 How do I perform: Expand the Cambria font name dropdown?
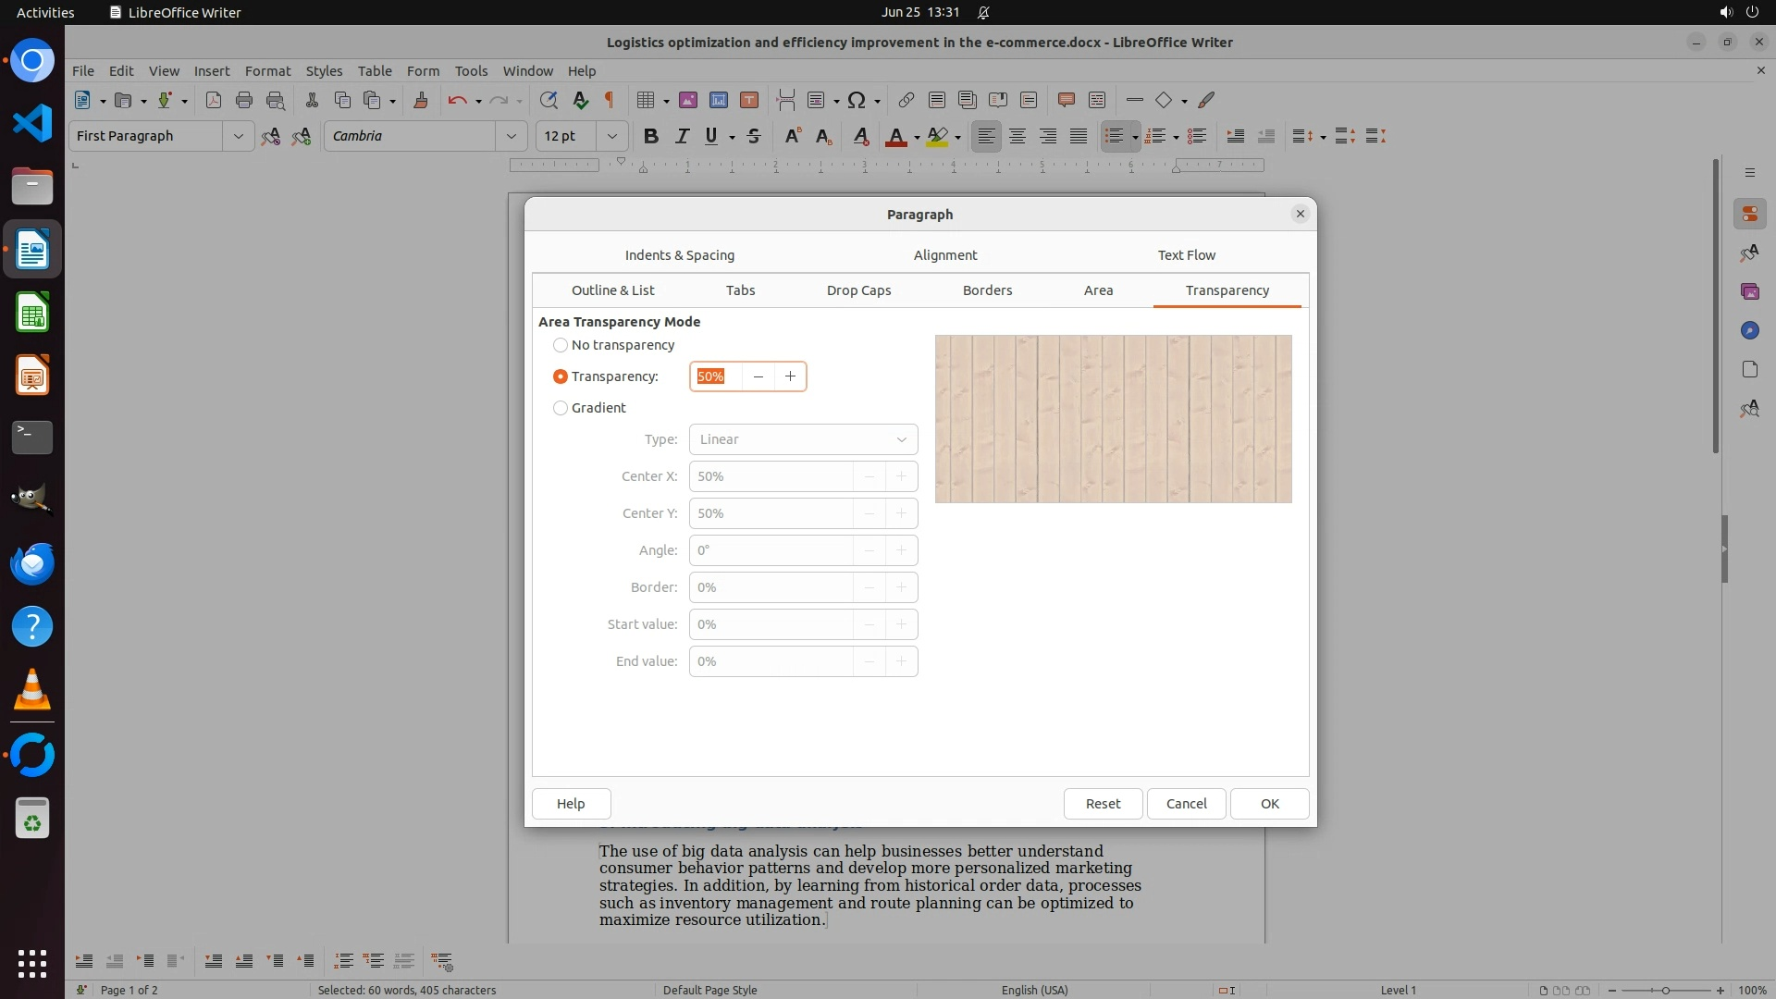tap(511, 136)
